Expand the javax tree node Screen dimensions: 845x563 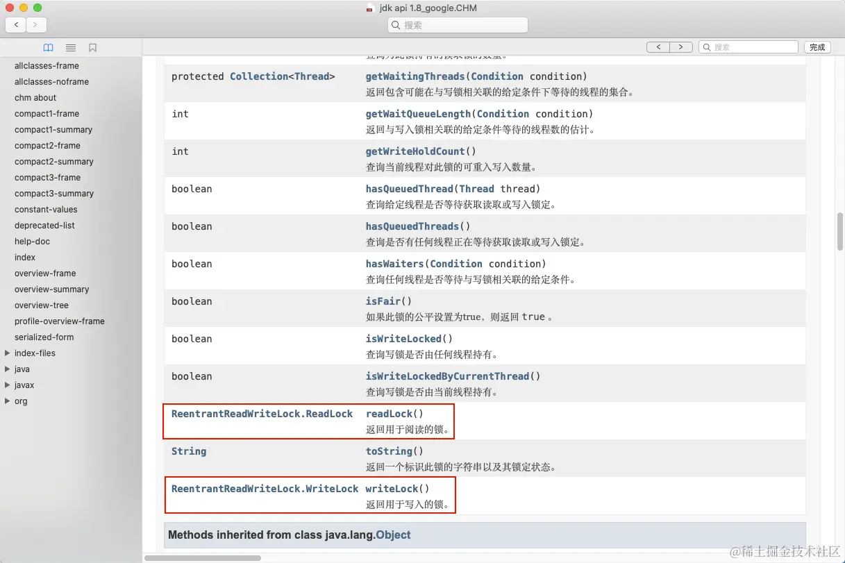click(8, 385)
